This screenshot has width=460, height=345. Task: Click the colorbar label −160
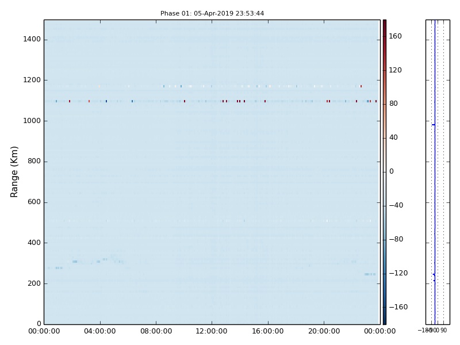pos(398,307)
